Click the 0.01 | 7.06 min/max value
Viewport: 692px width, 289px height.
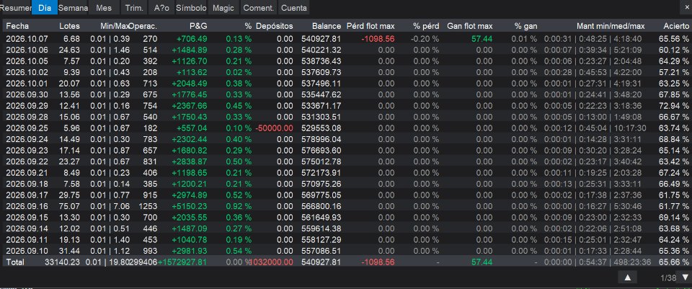point(110,206)
